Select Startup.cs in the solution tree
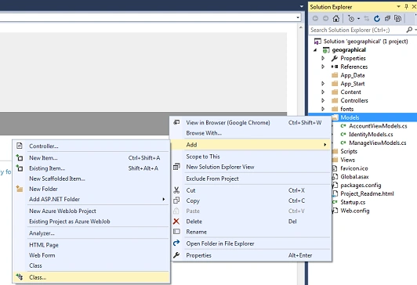The width and height of the screenshot is (417, 285). 353,202
